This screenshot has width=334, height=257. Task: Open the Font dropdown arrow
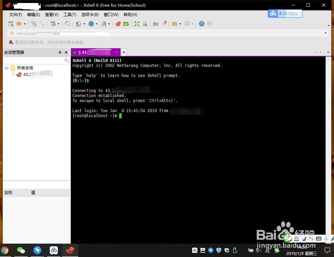(x=109, y=24)
